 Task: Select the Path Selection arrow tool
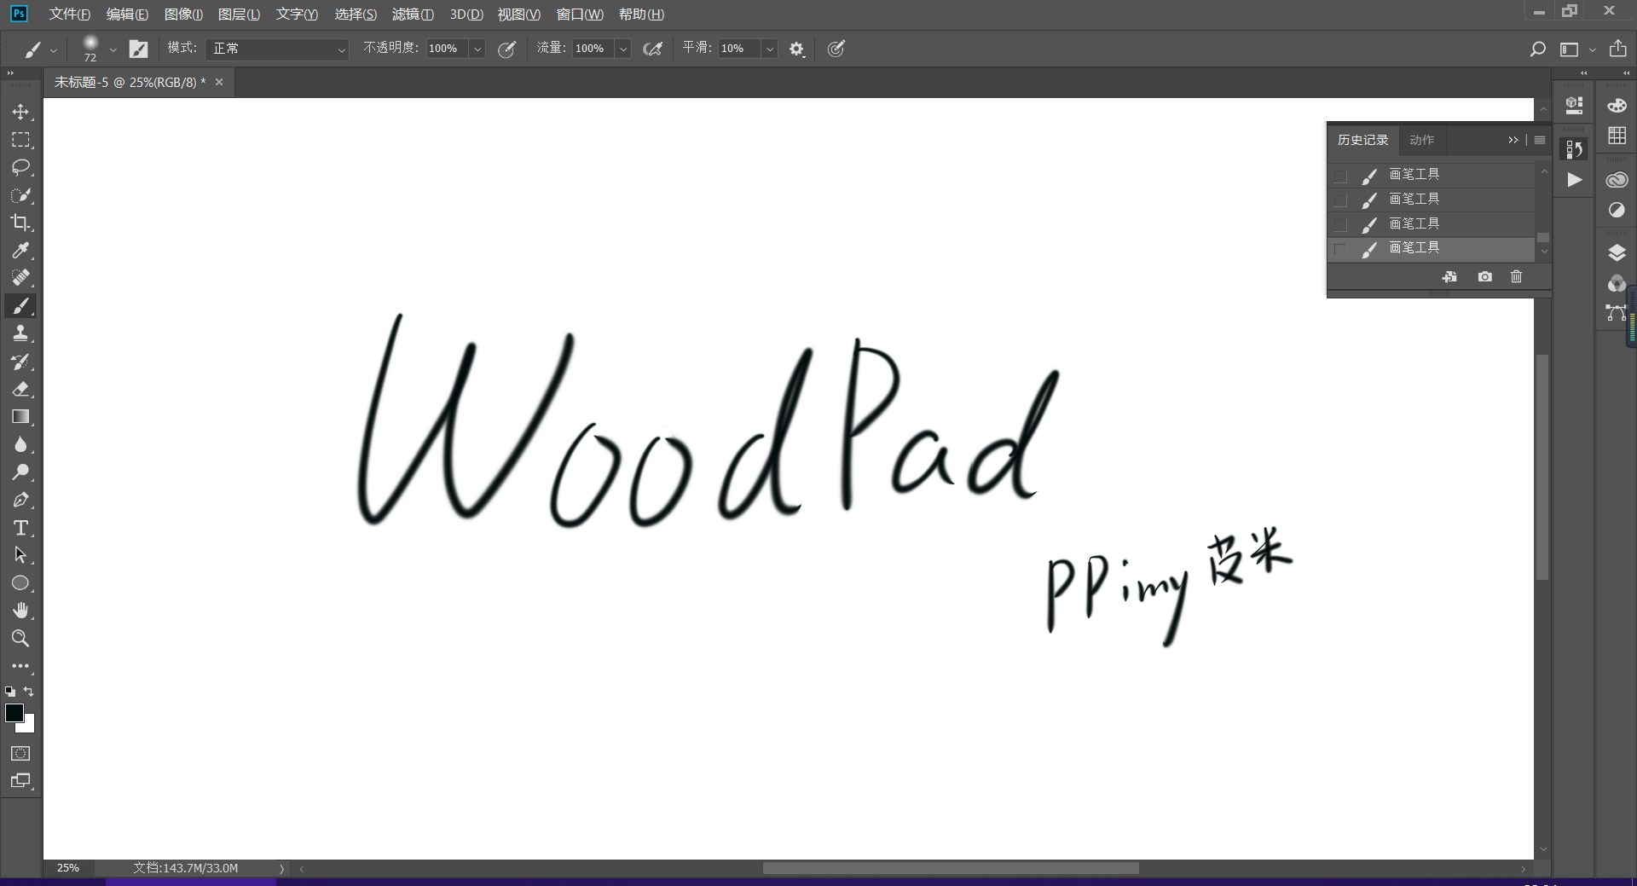tap(20, 555)
